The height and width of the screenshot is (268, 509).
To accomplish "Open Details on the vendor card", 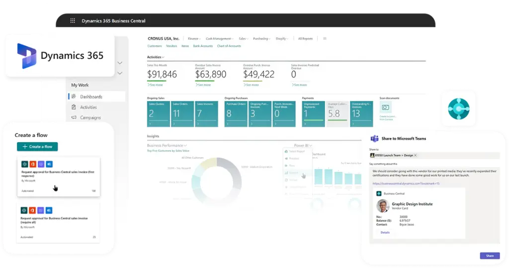I will pos(385,232).
